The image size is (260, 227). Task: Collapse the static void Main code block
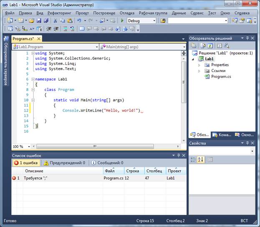(33, 100)
